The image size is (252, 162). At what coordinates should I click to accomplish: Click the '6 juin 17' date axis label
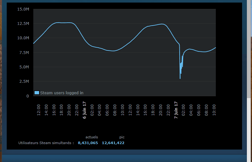85,110
